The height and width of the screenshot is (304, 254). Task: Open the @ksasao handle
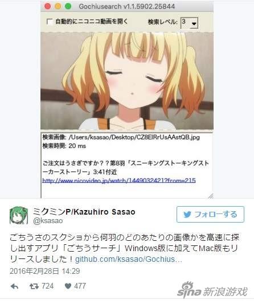tap(48, 221)
